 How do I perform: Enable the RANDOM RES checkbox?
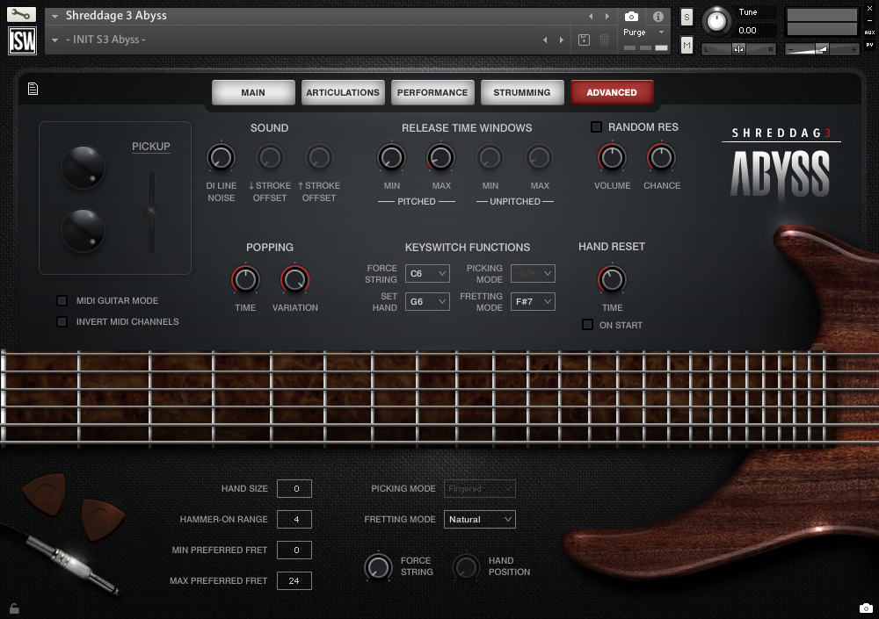(594, 126)
